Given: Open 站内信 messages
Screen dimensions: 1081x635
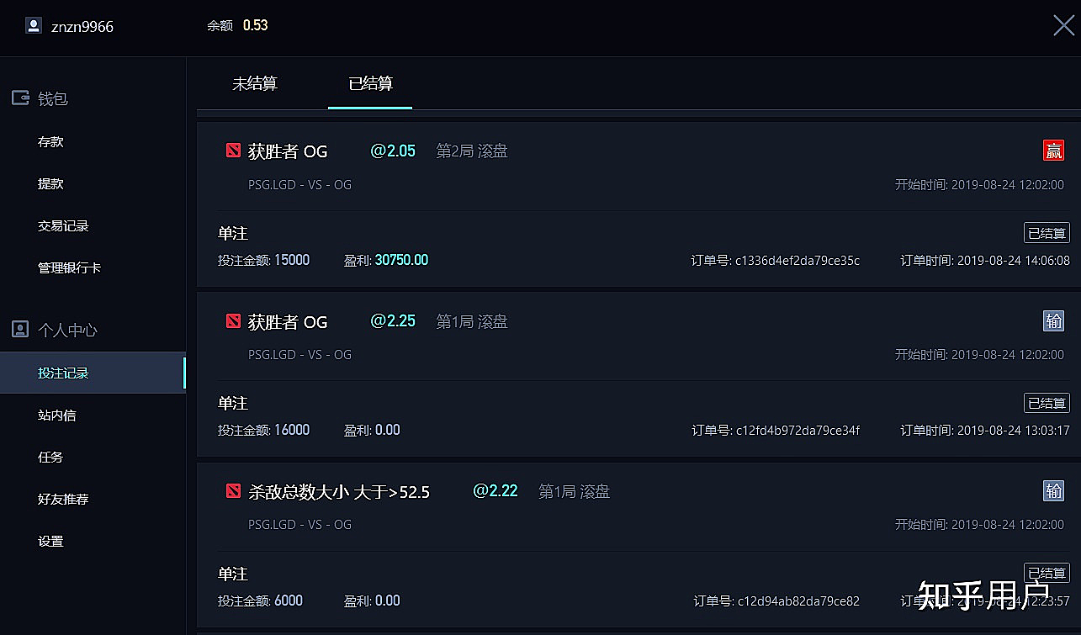Looking at the screenshot, I should 57,415.
